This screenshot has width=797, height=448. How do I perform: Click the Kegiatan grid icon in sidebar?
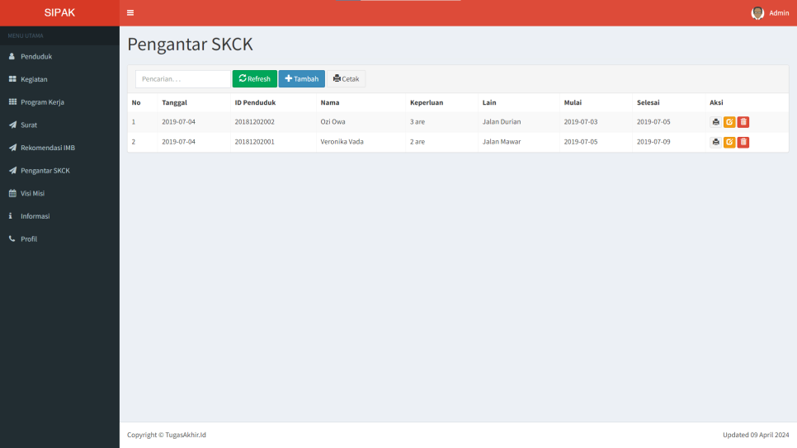pyautogui.click(x=12, y=79)
